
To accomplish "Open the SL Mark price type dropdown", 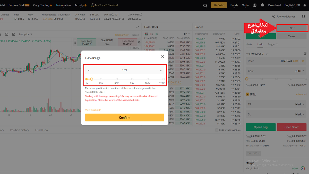I will 300,114.
